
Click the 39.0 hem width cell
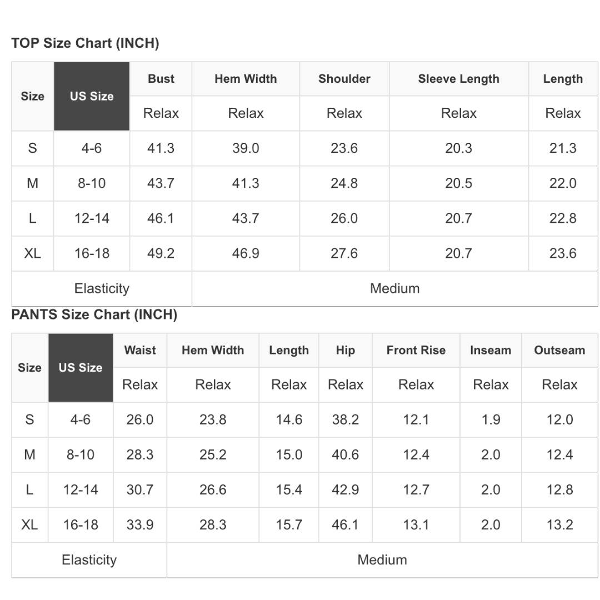(x=246, y=148)
